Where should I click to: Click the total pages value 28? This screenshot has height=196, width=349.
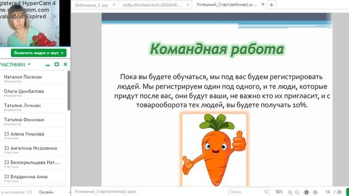point(339,192)
